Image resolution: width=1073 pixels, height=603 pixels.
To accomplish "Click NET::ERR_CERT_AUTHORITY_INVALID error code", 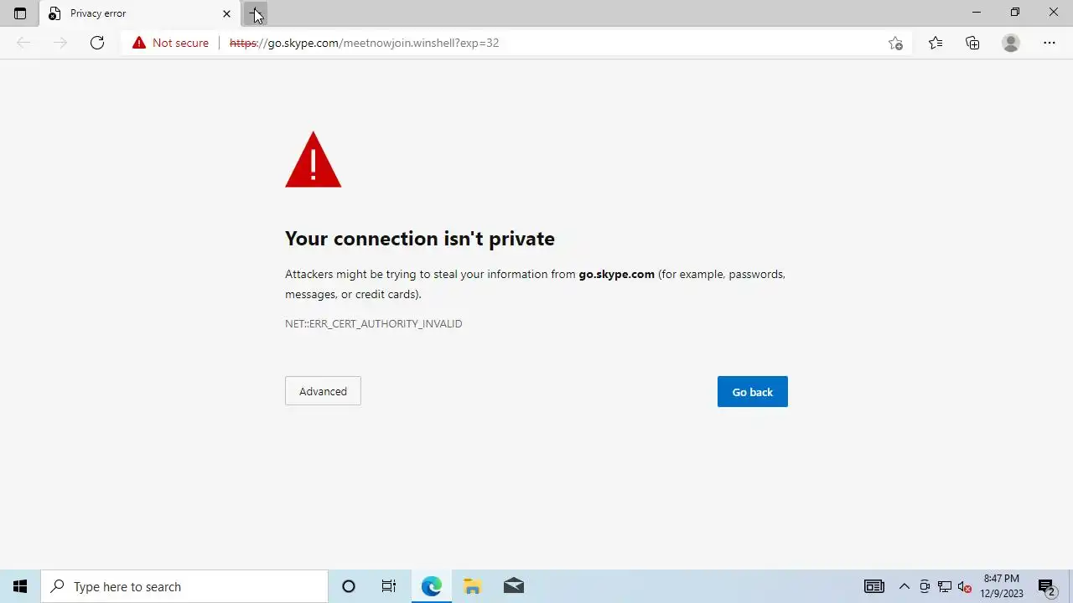I will [x=374, y=323].
